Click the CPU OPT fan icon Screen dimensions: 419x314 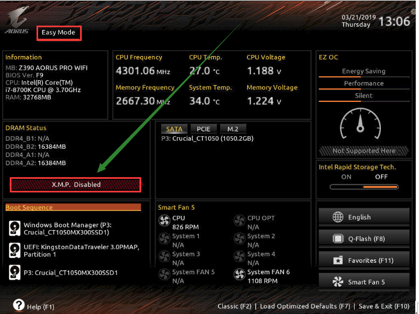tap(239, 221)
